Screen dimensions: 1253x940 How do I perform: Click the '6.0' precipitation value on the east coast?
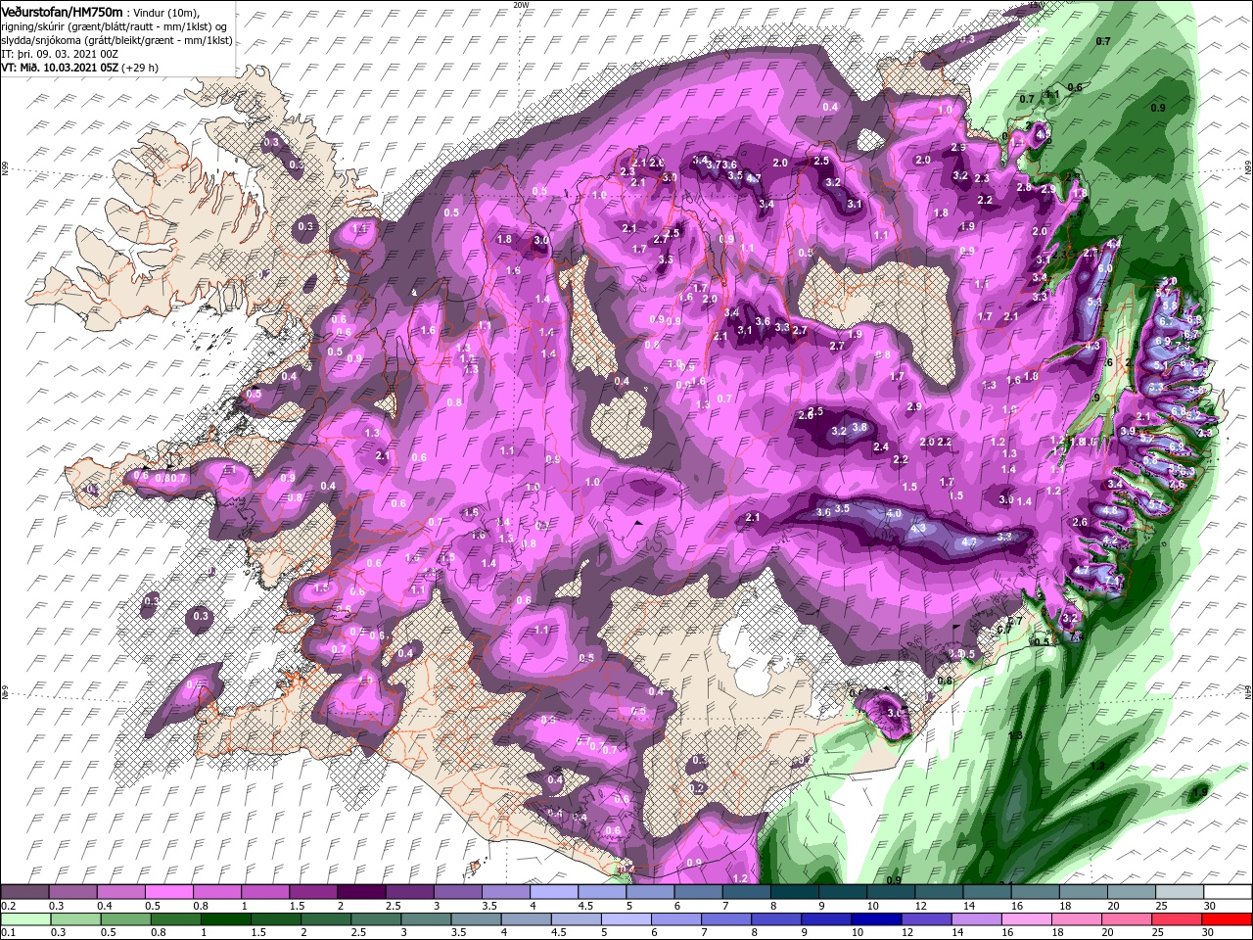pyautogui.click(x=1106, y=267)
